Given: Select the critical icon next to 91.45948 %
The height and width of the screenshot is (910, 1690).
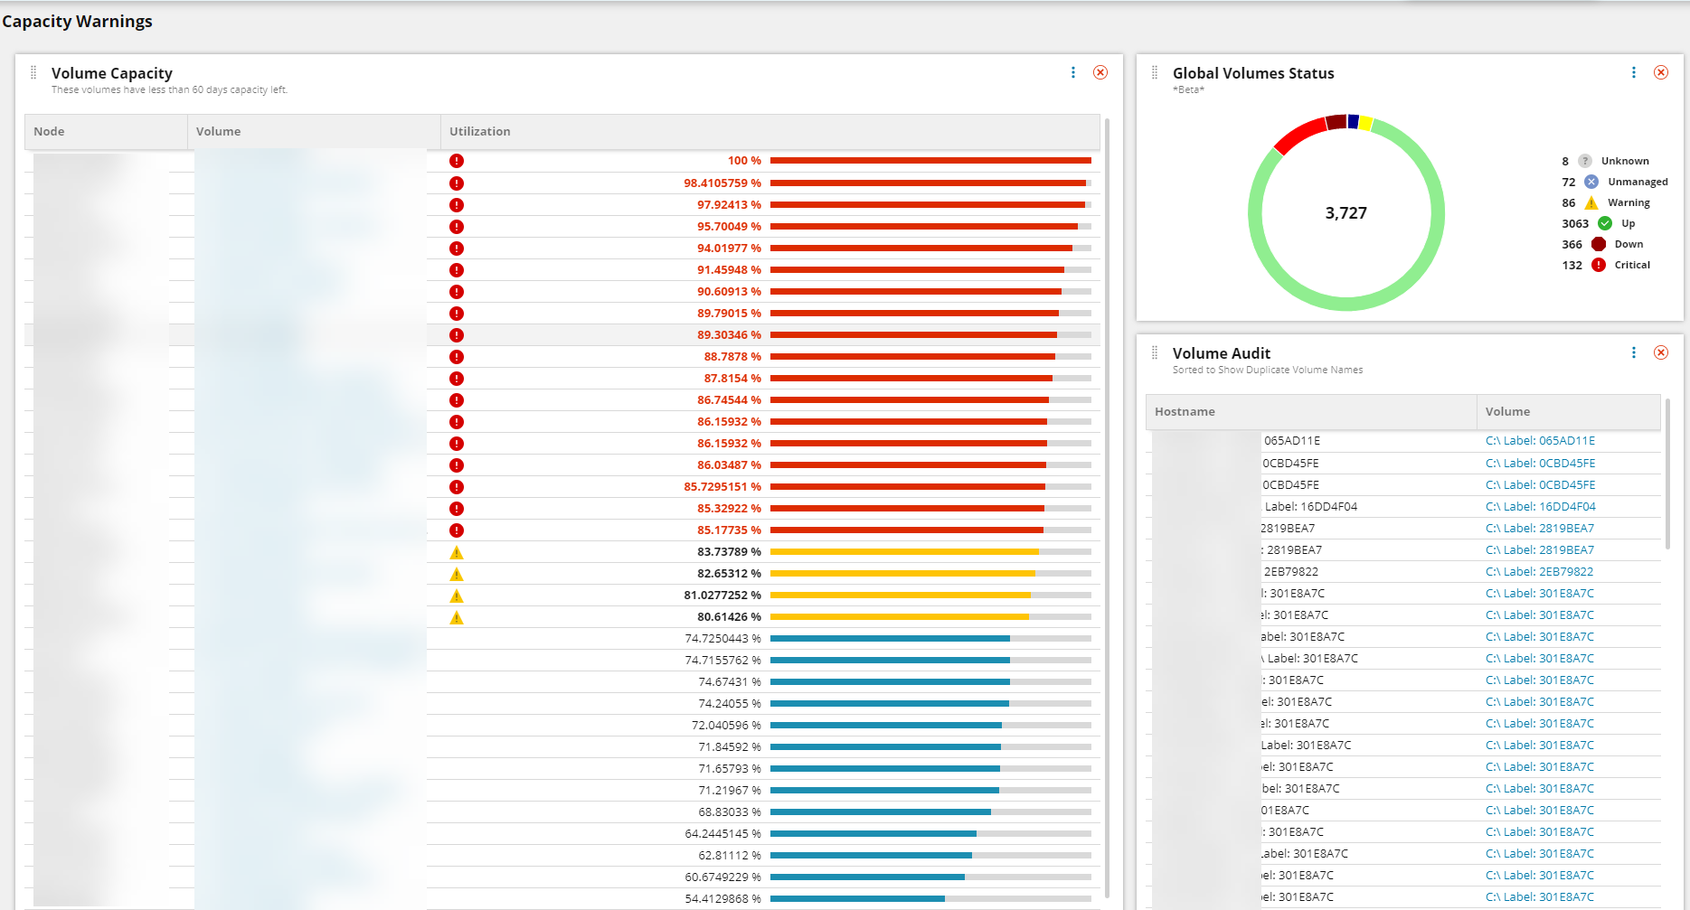Looking at the screenshot, I should (457, 270).
